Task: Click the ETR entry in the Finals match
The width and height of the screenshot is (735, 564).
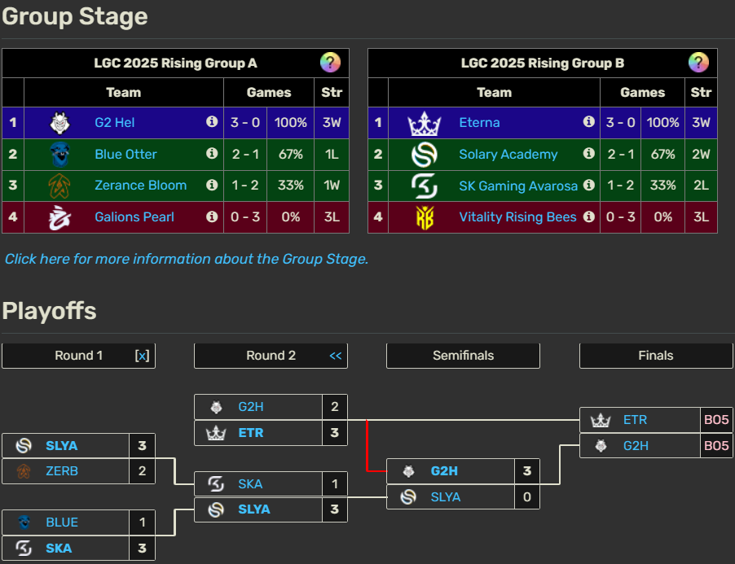Action: (x=635, y=420)
